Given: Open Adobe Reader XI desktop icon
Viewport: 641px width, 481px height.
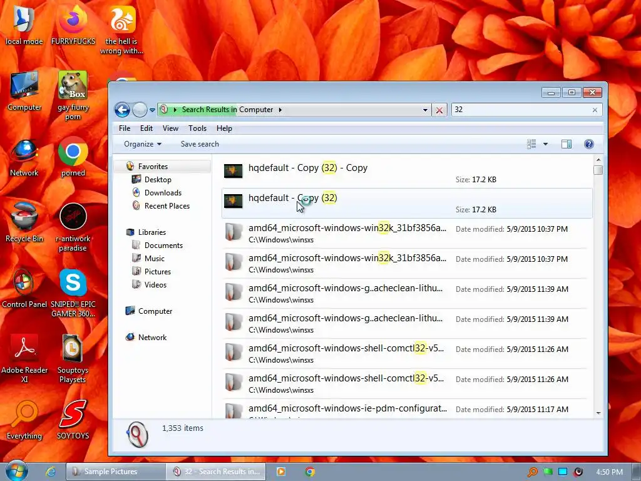Looking at the screenshot, I should click(x=24, y=358).
